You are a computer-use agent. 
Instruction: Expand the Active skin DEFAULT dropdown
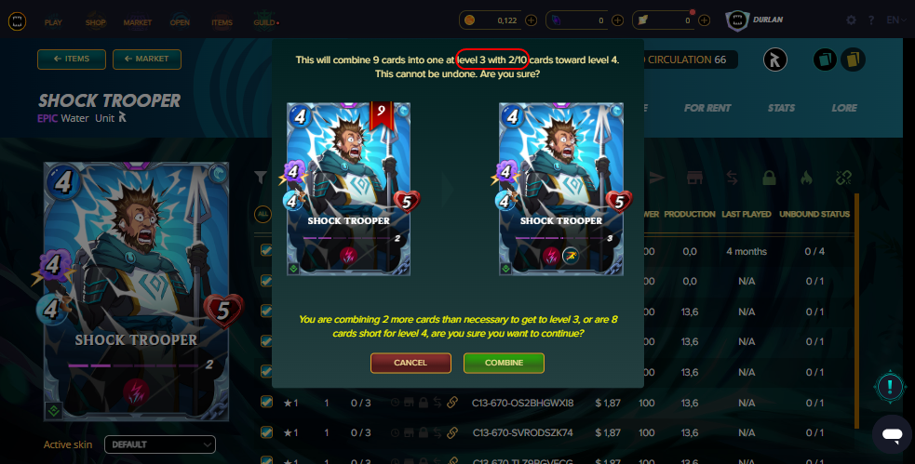point(160,444)
